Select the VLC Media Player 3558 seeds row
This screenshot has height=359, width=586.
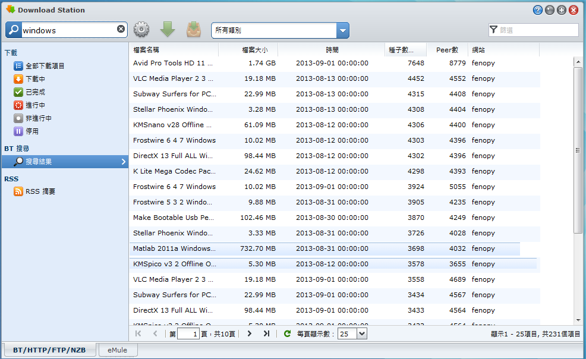(x=335, y=280)
